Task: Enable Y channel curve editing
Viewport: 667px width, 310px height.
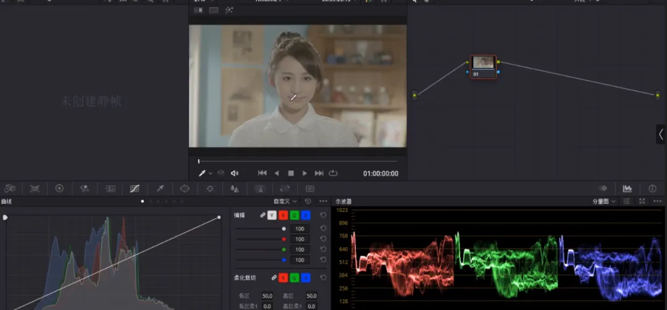Action: 272,216
